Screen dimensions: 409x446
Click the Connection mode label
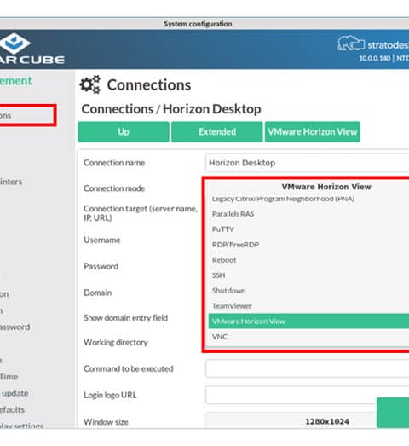click(114, 188)
